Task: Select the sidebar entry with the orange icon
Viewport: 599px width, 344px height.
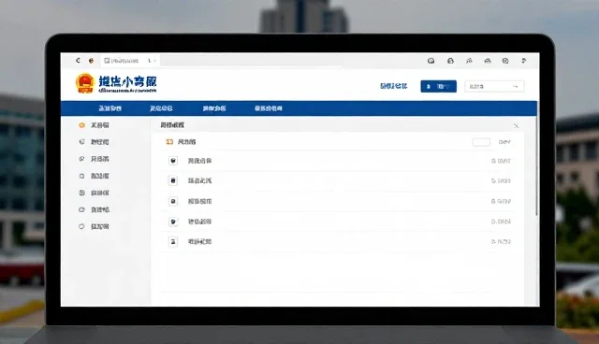Action: (94, 125)
